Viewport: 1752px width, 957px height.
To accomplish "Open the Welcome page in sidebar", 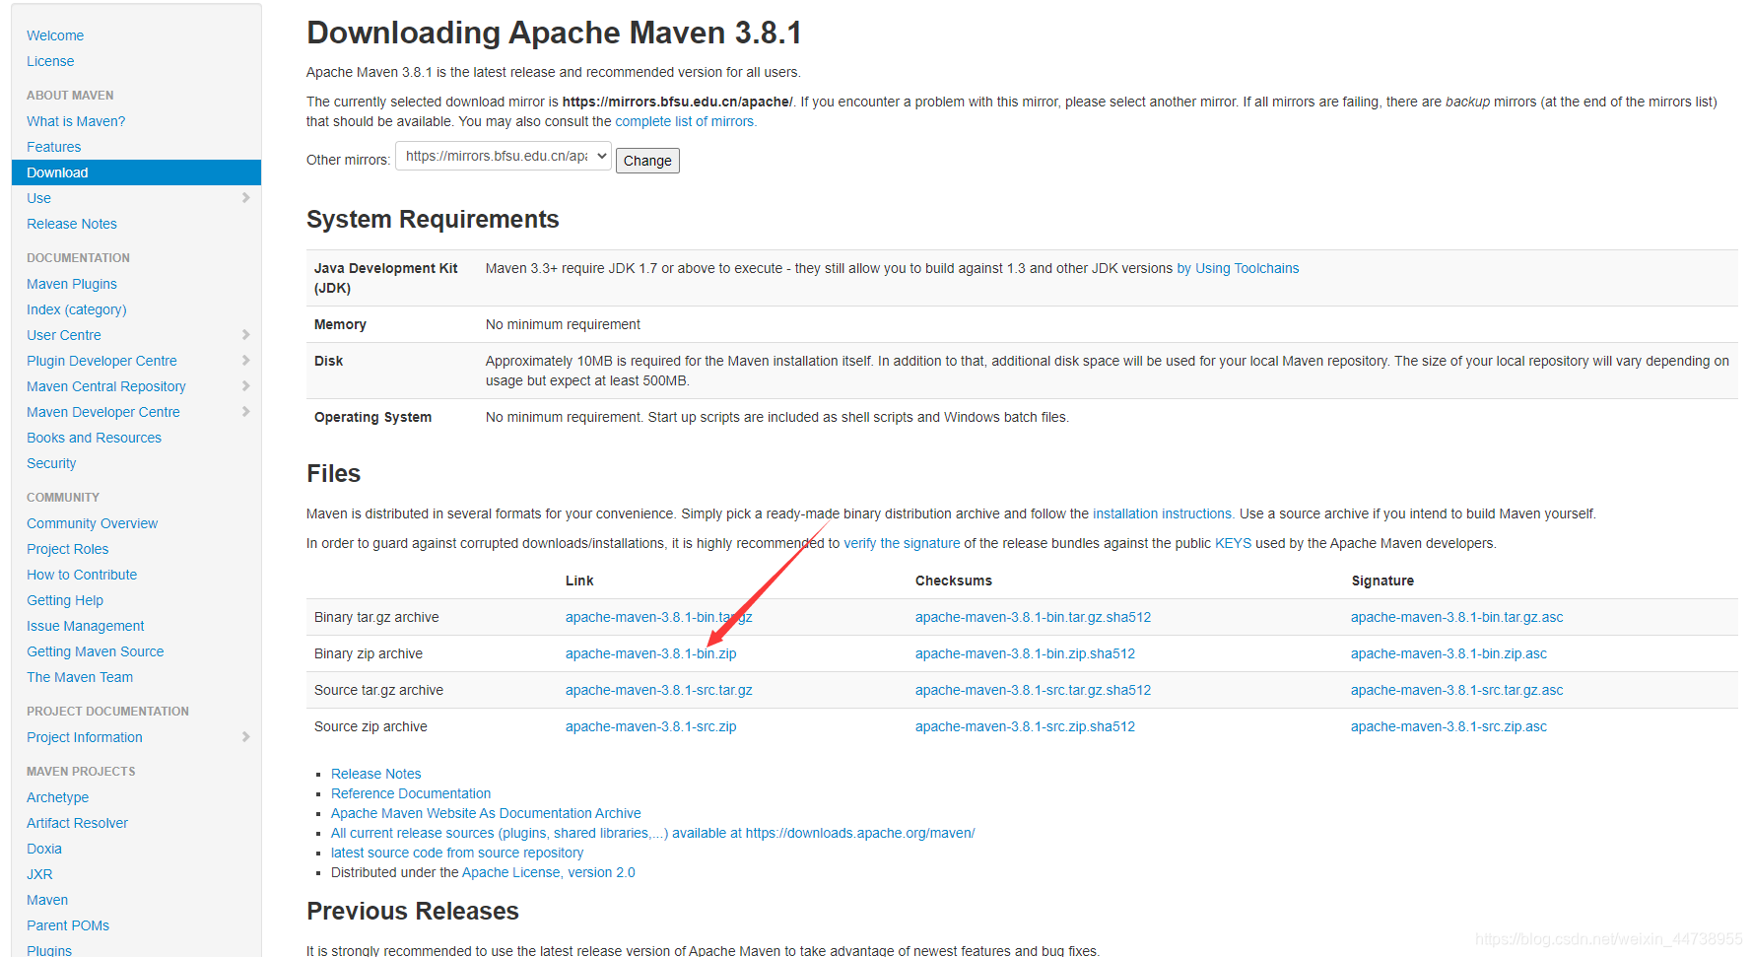I will [55, 35].
